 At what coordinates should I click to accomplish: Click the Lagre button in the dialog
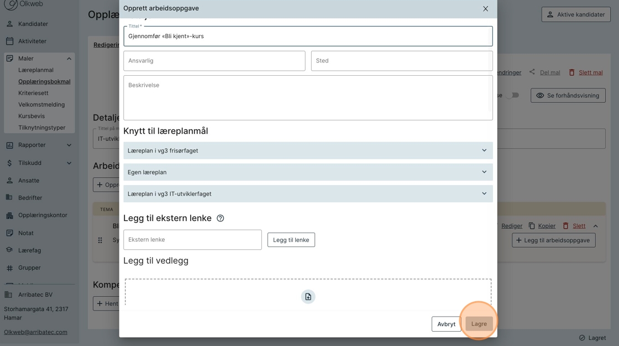479,324
